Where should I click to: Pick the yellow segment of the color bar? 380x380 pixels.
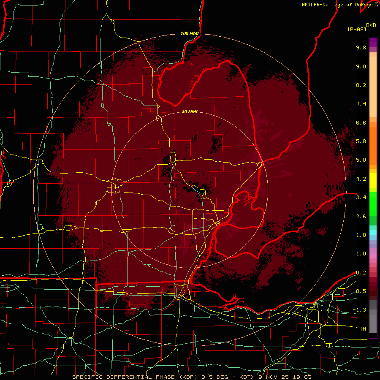pyautogui.click(x=373, y=181)
